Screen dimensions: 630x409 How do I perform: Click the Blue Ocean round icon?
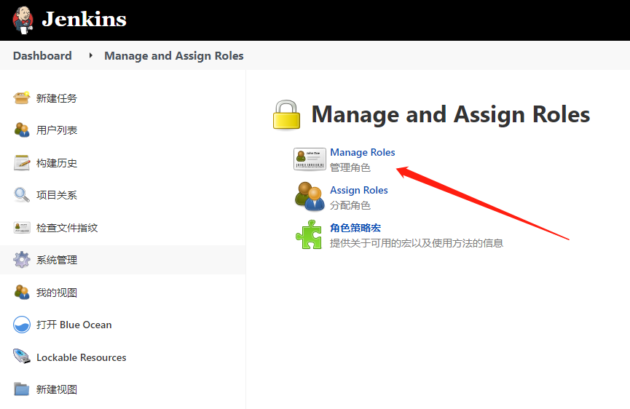tap(22, 325)
